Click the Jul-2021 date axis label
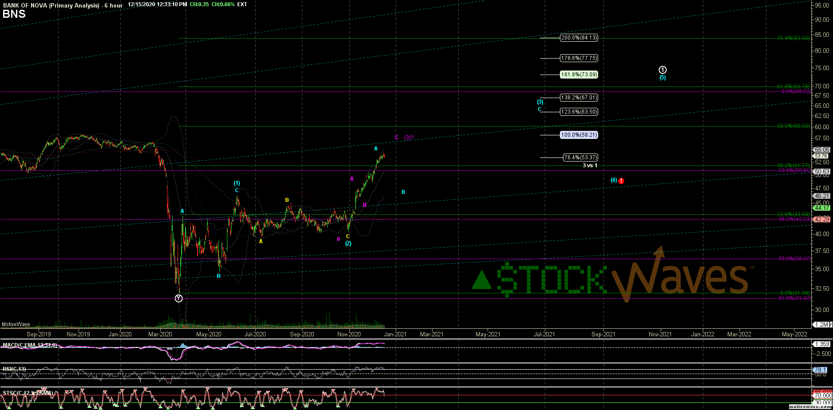The image size is (833, 410). 544,334
